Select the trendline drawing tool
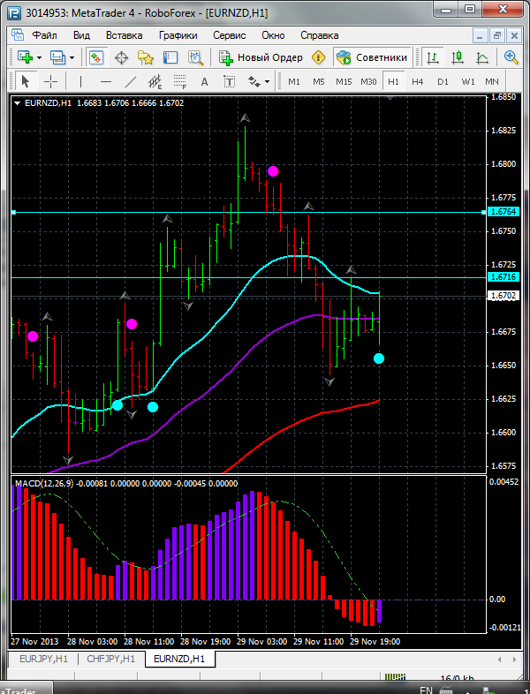530x694 pixels. (x=130, y=81)
